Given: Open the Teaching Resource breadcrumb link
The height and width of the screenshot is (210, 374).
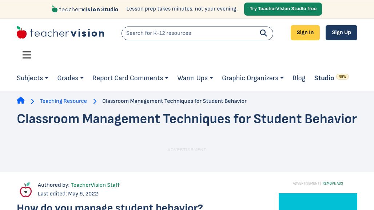Looking at the screenshot, I should [x=63, y=101].
